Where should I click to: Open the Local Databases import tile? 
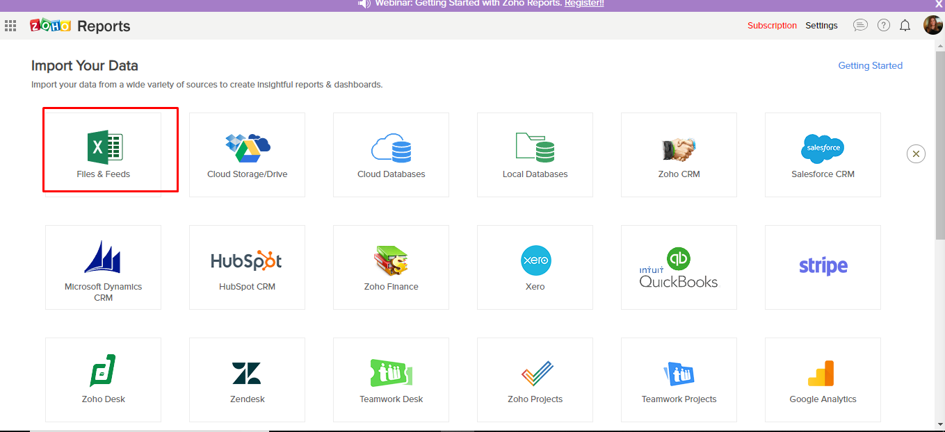(535, 155)
